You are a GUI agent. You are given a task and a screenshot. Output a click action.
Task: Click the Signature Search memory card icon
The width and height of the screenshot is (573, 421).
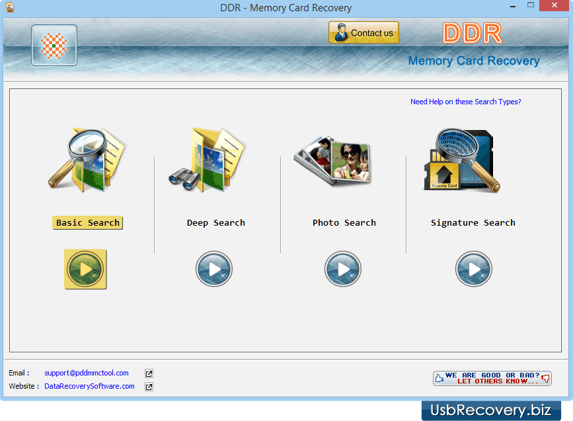(462, 160)
